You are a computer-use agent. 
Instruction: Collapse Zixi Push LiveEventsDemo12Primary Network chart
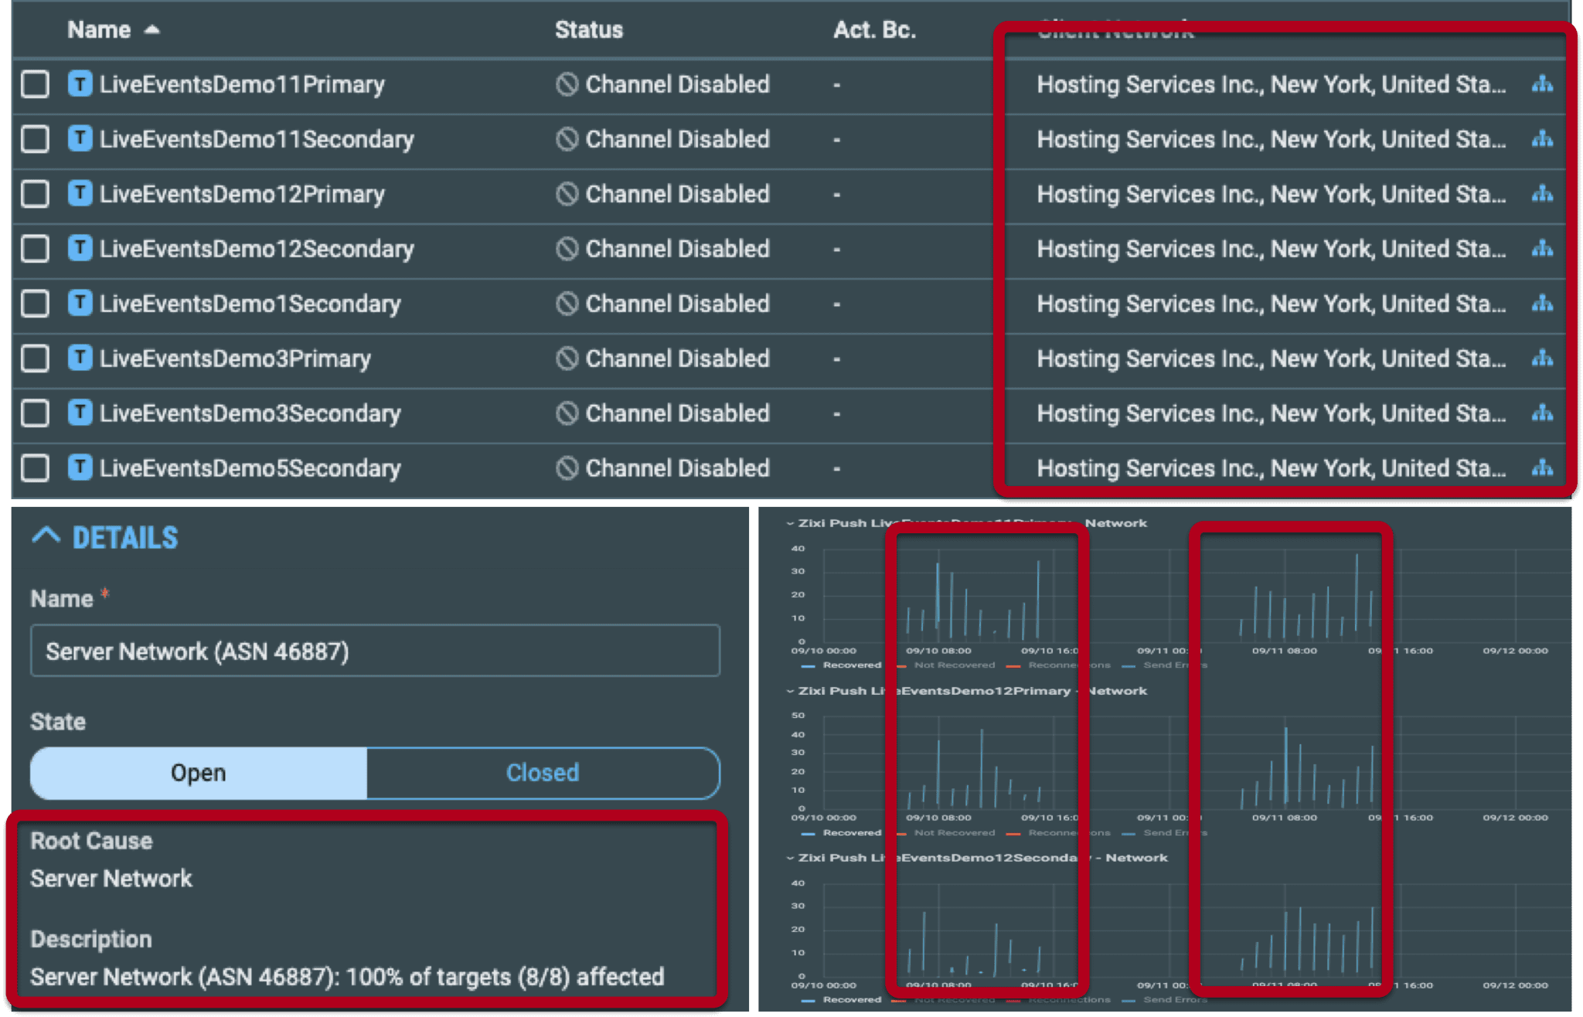pyautogui.click(x=790, y=691)
